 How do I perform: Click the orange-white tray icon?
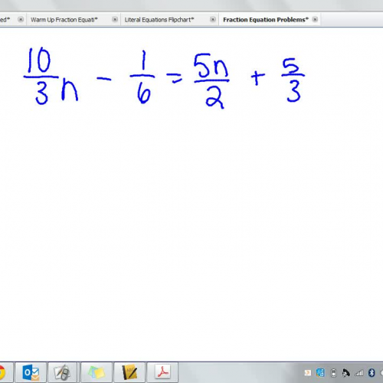308,373
